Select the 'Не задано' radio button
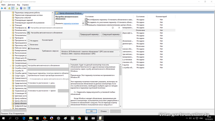The image size is (215, 121). coord(29,41)
